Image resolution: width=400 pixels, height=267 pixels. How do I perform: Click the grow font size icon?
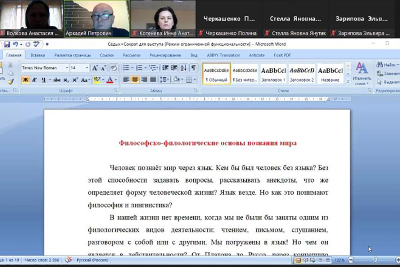(95, 68)
